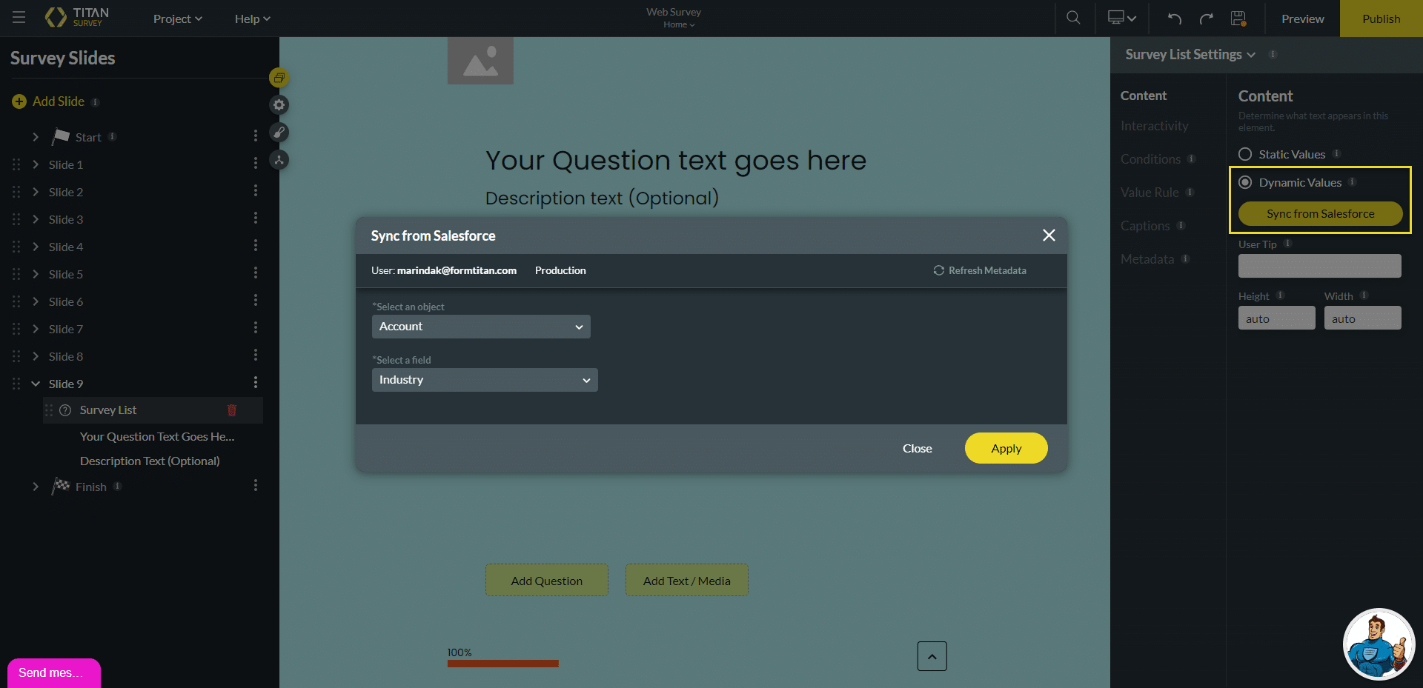Click Refresh Metadata icon in dialog
The image size is (1423, 688).
point(939,271)
